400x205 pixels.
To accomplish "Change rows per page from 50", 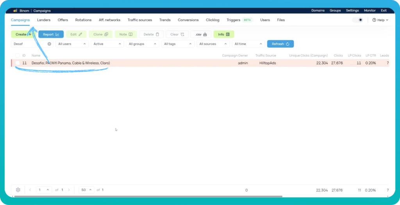I will click(86, 190).
